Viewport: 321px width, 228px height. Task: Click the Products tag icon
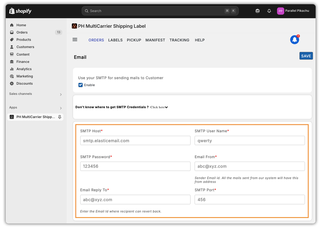click(x=12, y=39)
